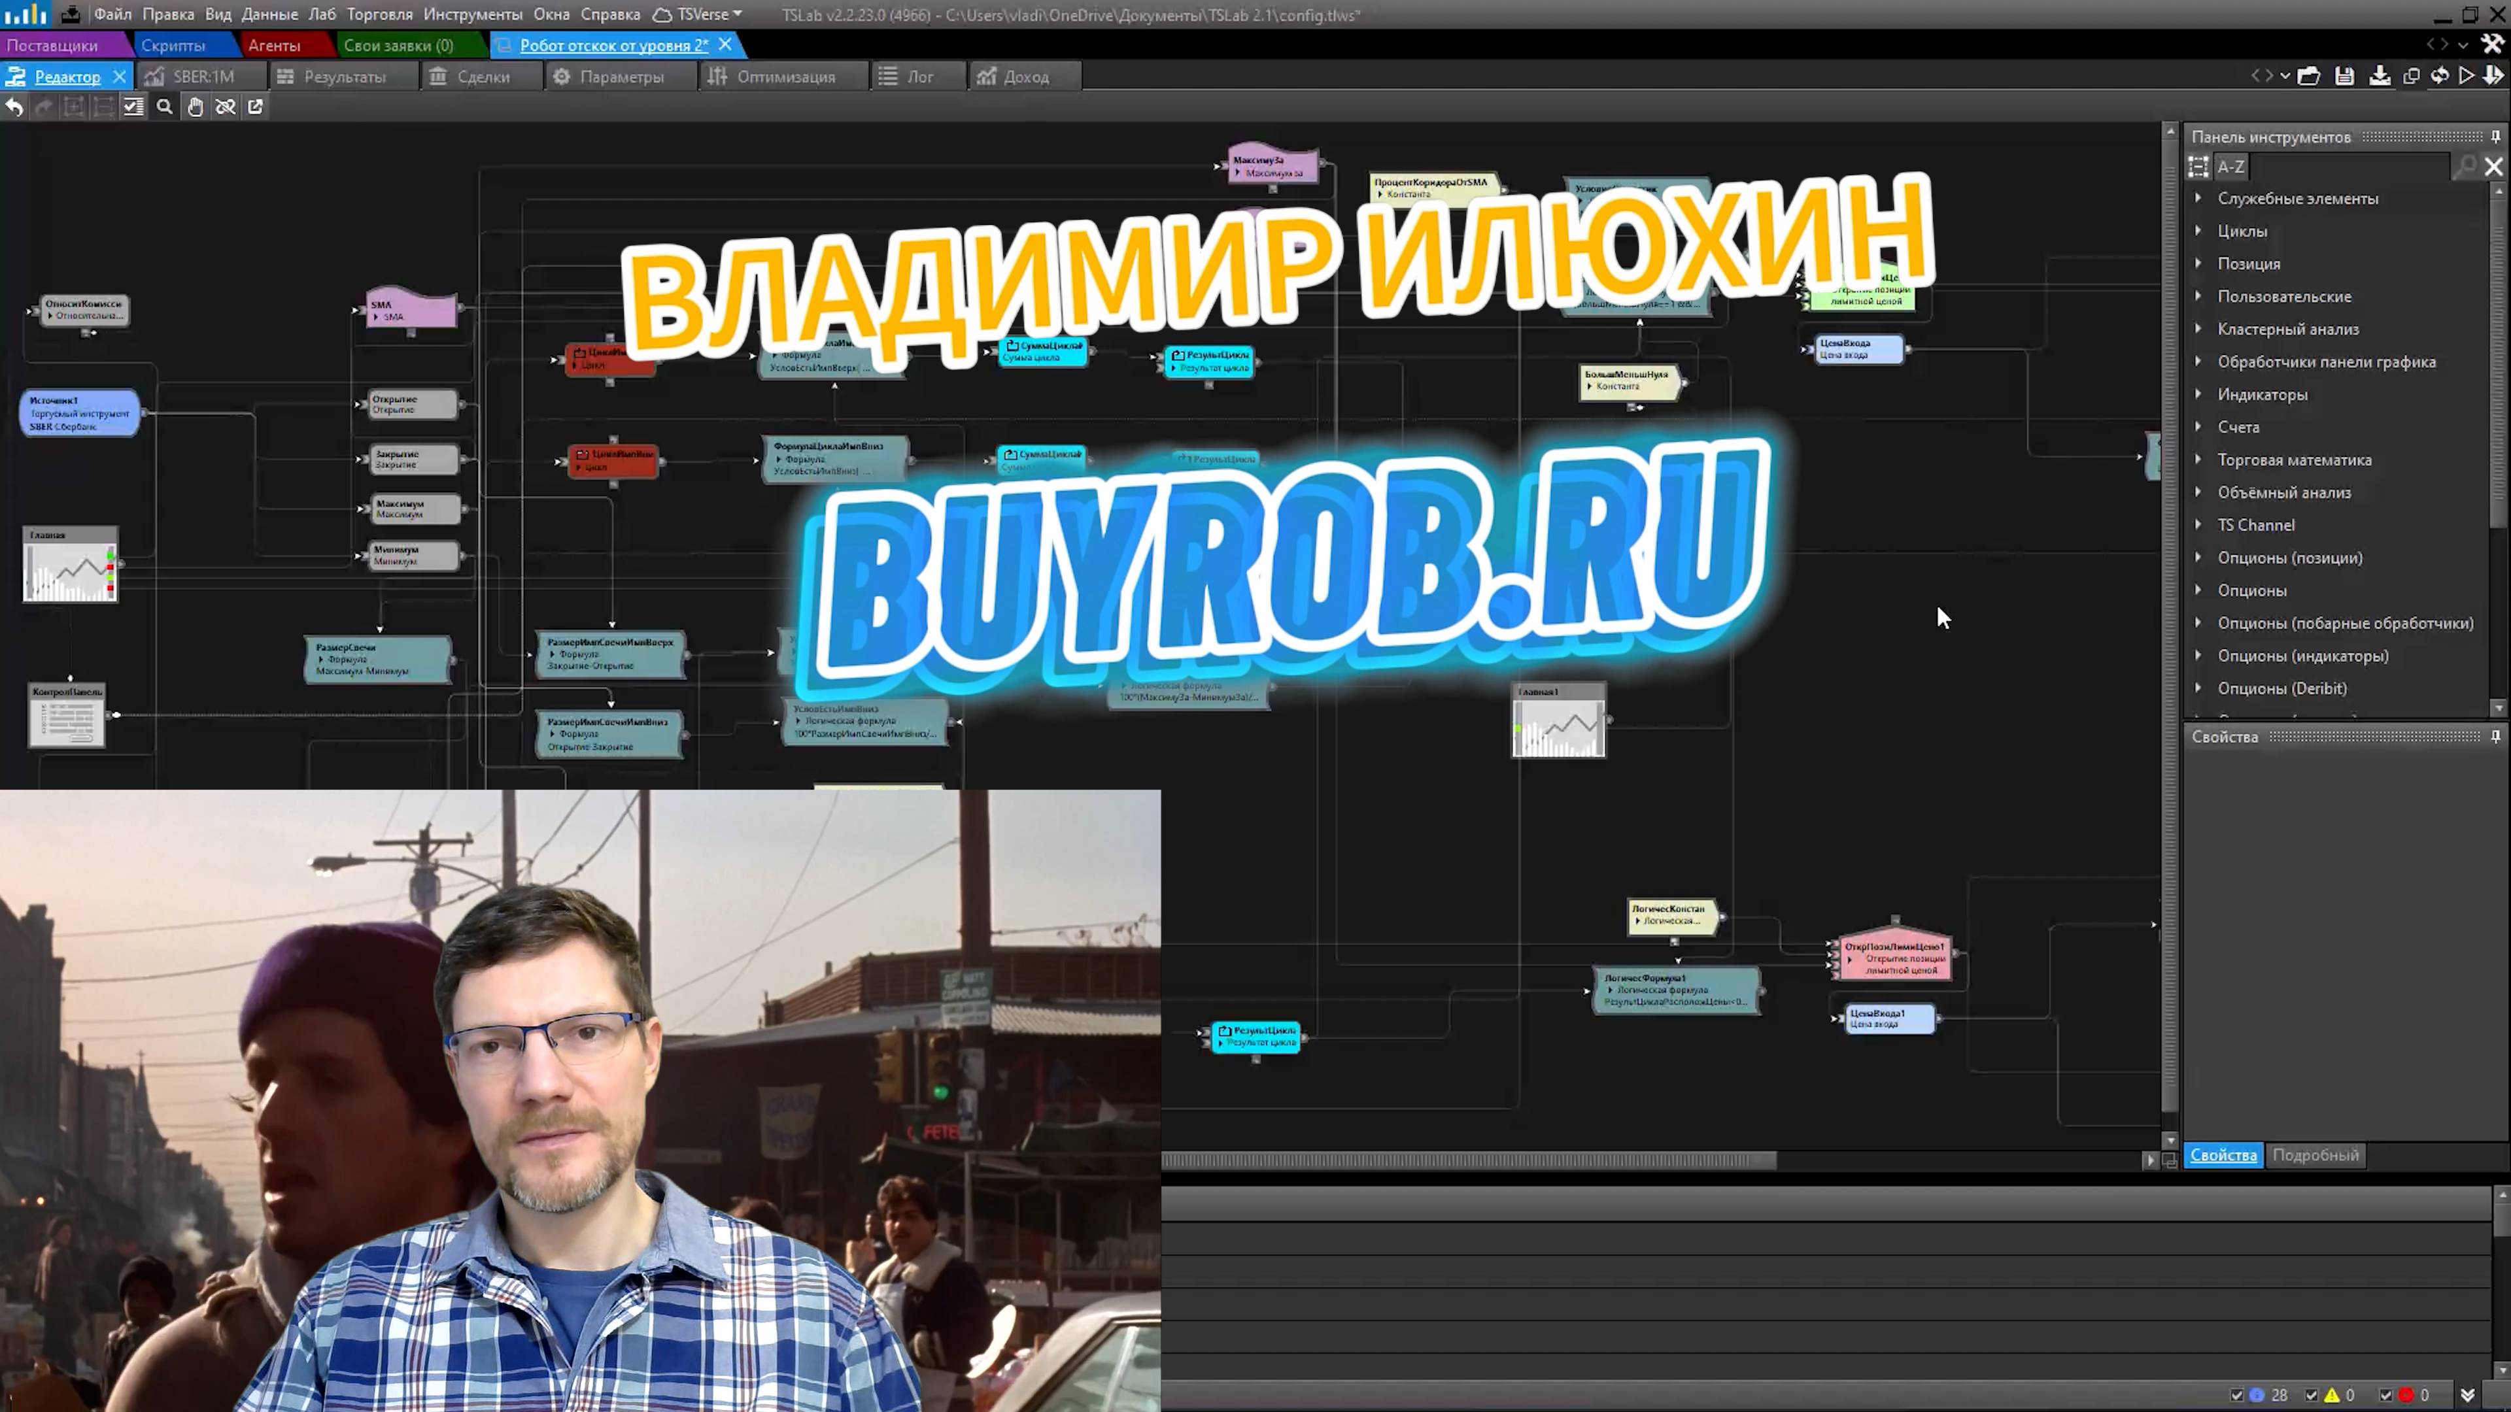Open the Торговля menu

pos(379,14)
